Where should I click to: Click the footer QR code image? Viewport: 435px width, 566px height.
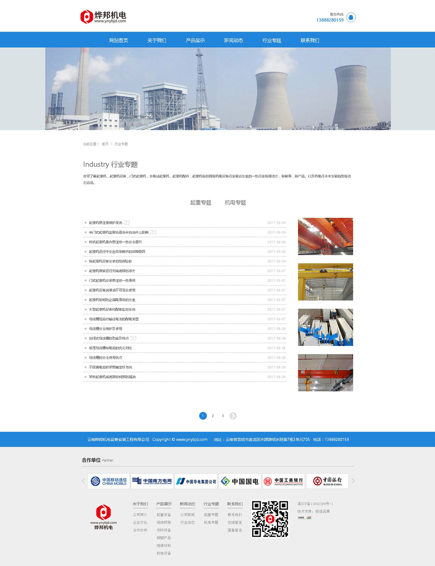270,519
